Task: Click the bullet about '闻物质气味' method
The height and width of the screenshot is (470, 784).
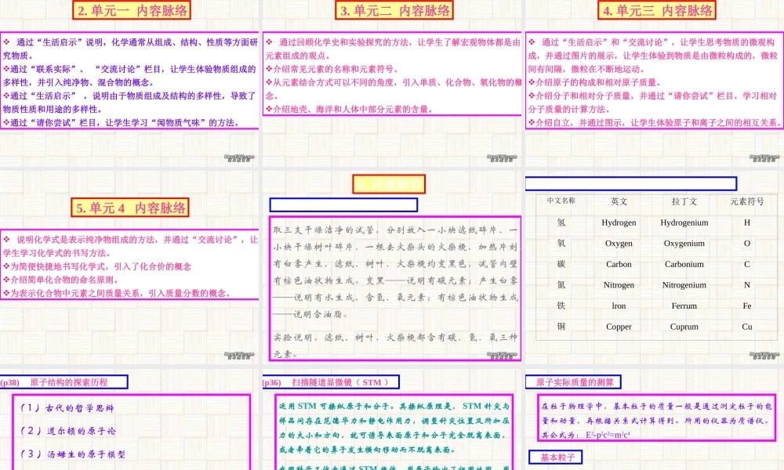Action: (x=122, y=122)
